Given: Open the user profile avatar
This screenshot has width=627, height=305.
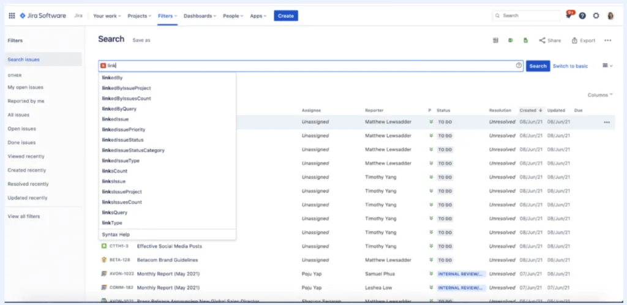Looking at the screenshot, I should (x=610, y=16).
